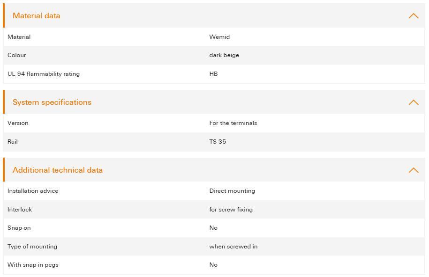Collapse the Additional technical data chevron
The height and width of the screenshot is (277, 429).
(413, 170)
